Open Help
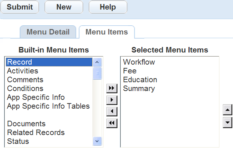Viewport: 233px width, 149px height. point(108,7)
